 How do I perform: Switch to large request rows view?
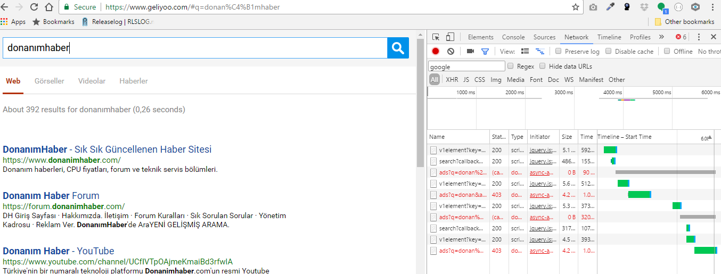point(525,52)
